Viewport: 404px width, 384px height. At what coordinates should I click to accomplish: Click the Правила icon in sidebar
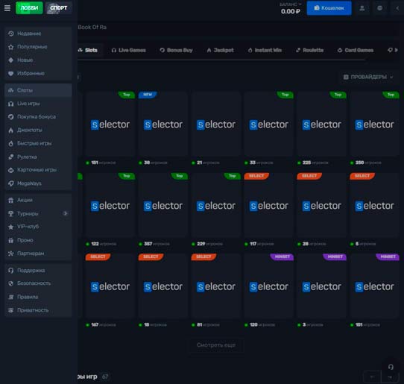tap(11, 297)
